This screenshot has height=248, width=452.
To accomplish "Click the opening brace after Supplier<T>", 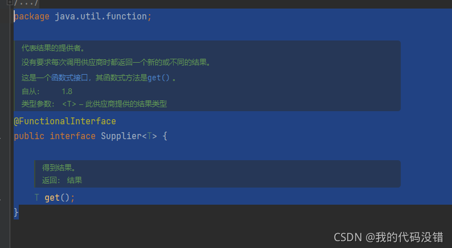I will [165, 136].
